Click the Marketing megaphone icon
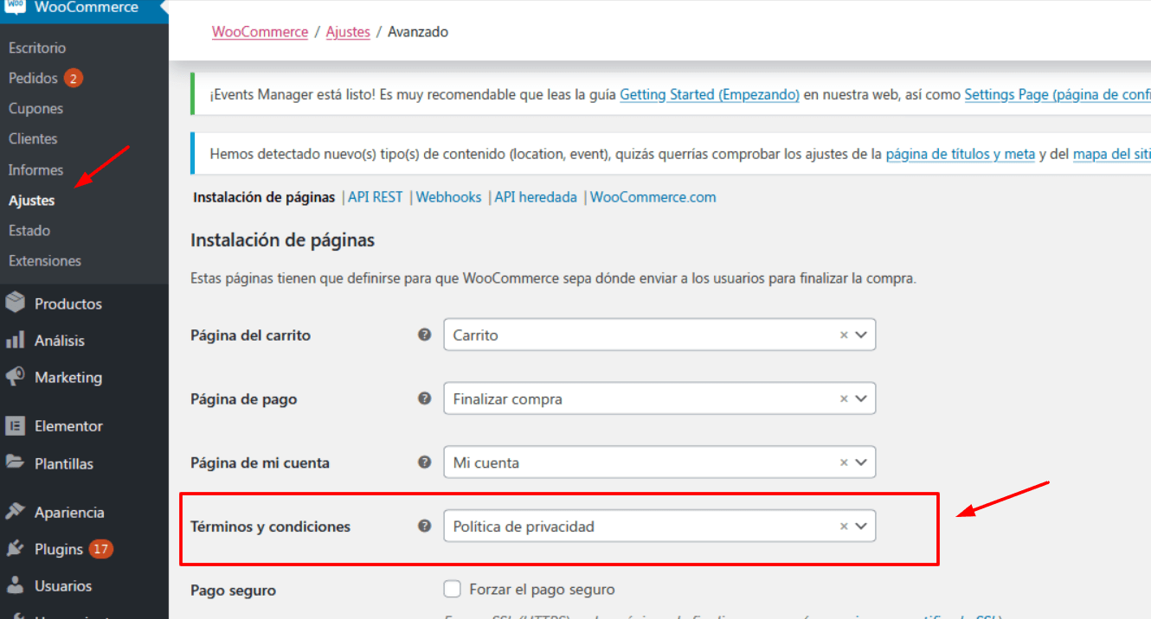Viewport: 1151px width, 619px height. pos(15,377)
